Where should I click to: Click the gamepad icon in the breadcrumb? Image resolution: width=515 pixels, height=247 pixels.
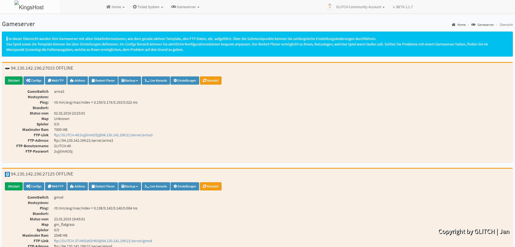[473, 25]
